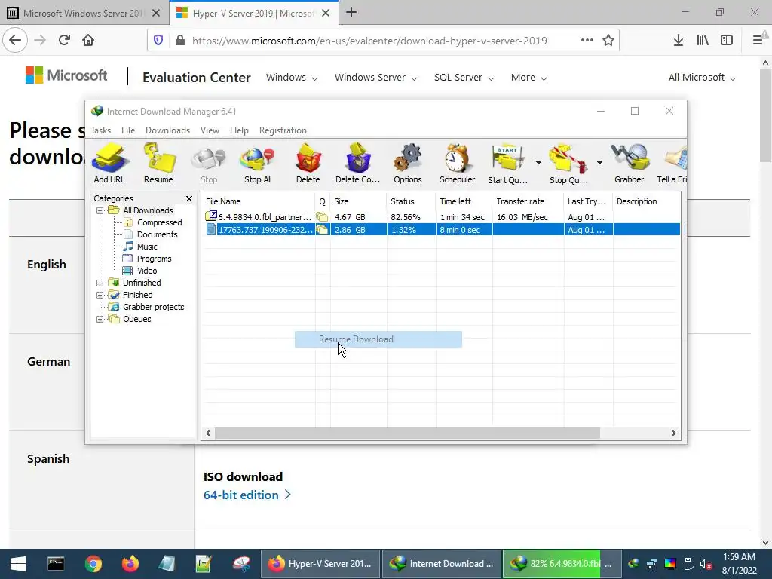This screenshot has height=579, width=772.
Task: Open the Downloads menu
Action: [x=167, y=130]
